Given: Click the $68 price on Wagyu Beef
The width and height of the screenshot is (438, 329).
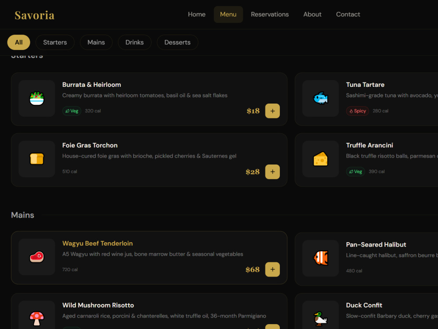Looking at the screenshot, I should (x=253, y=269).
